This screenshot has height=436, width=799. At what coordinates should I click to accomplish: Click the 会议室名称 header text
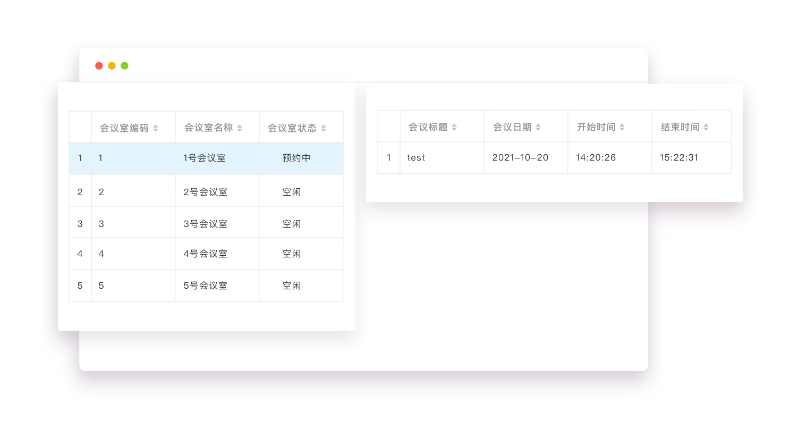pyautogui.click(x=208, y=128)
